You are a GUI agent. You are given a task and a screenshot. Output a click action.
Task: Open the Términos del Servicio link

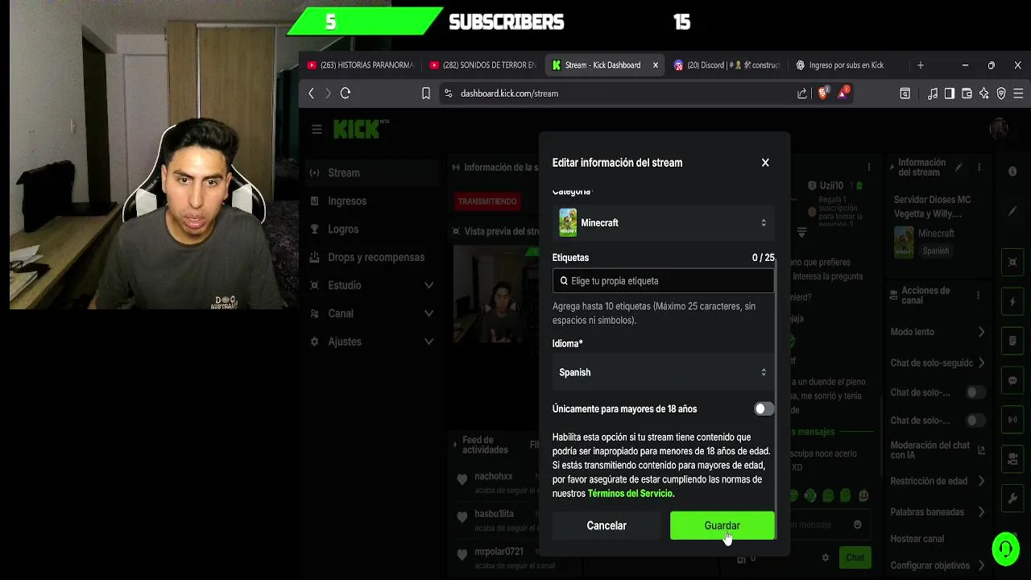(x=630, y=494)
